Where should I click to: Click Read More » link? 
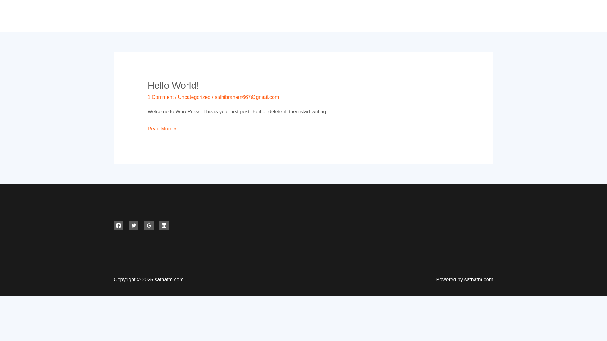click(162, 129)
